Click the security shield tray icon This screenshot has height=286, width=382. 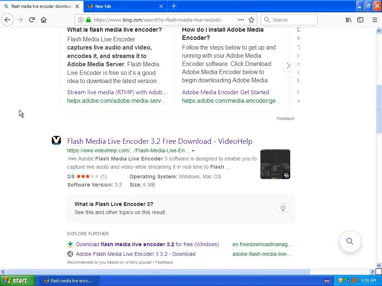341,281
